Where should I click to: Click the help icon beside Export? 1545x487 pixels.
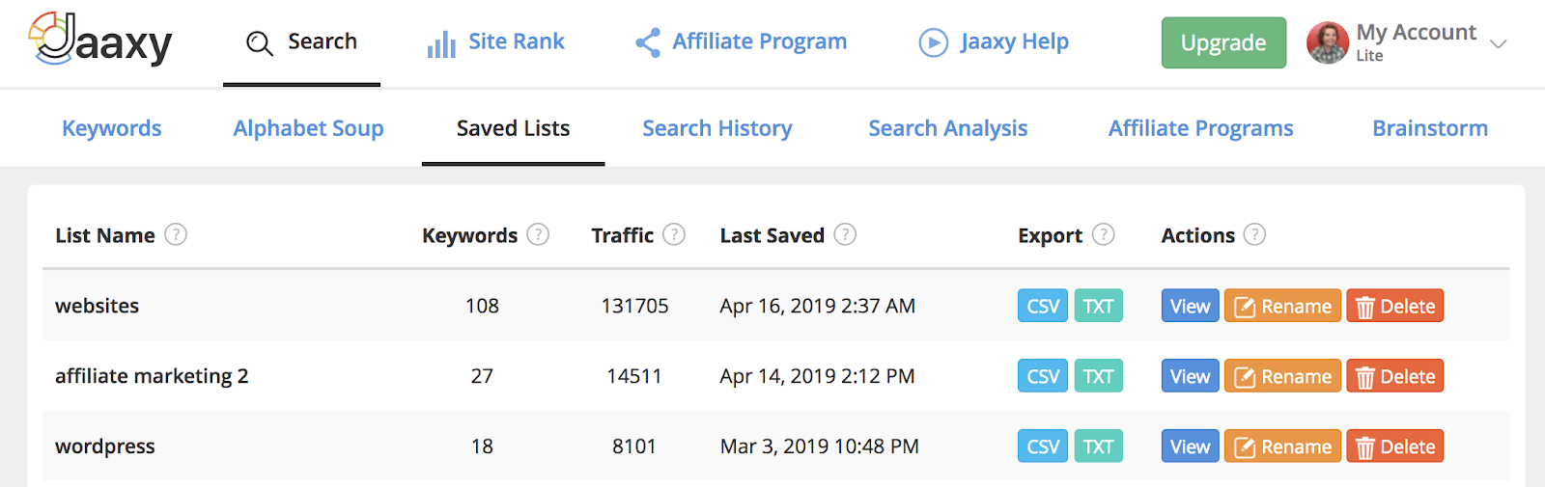pos(1103,234)
